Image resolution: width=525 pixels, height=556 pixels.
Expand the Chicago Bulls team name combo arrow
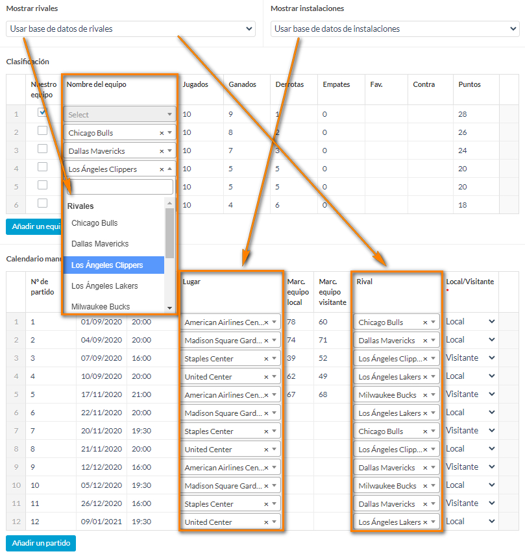click(x=169, y=132)
